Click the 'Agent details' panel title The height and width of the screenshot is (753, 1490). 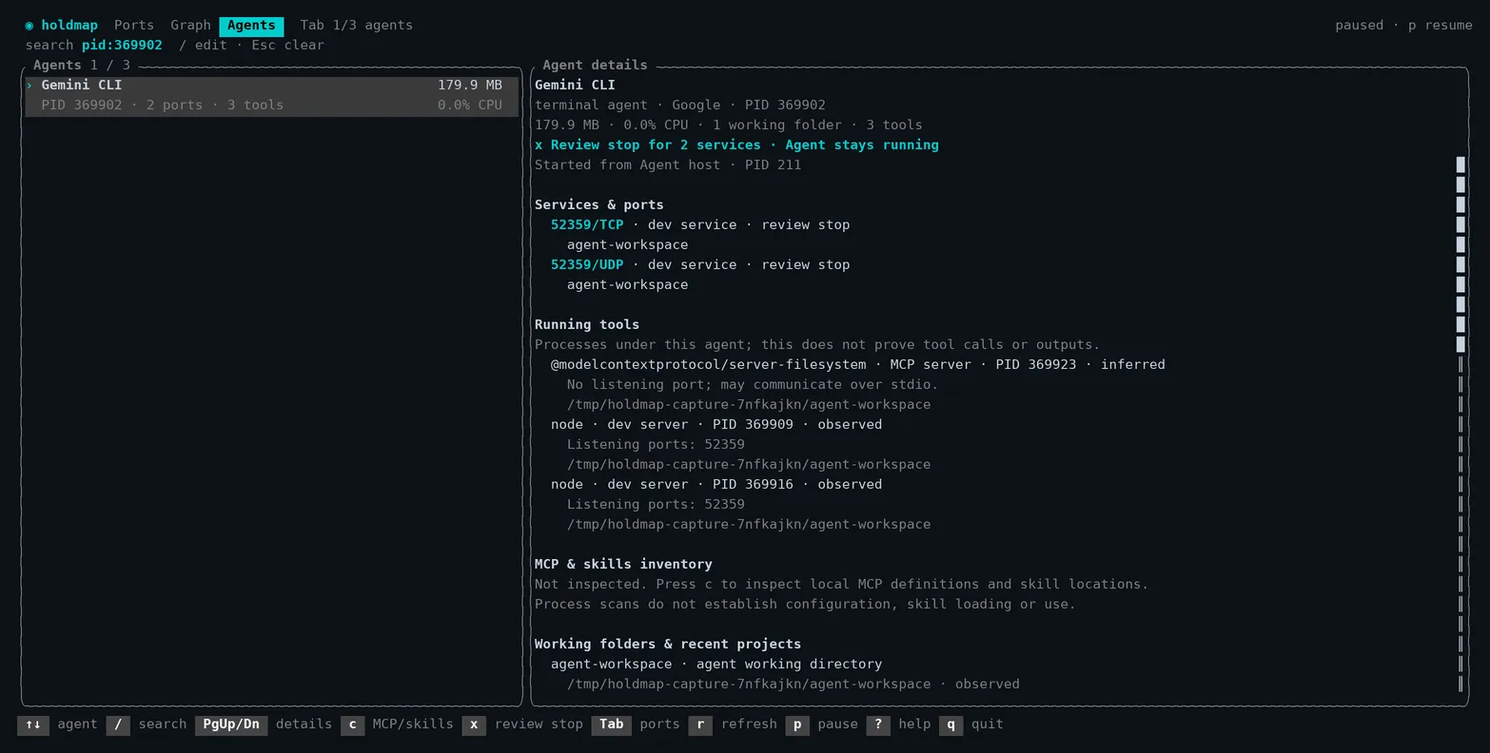[x=595, y=65]
